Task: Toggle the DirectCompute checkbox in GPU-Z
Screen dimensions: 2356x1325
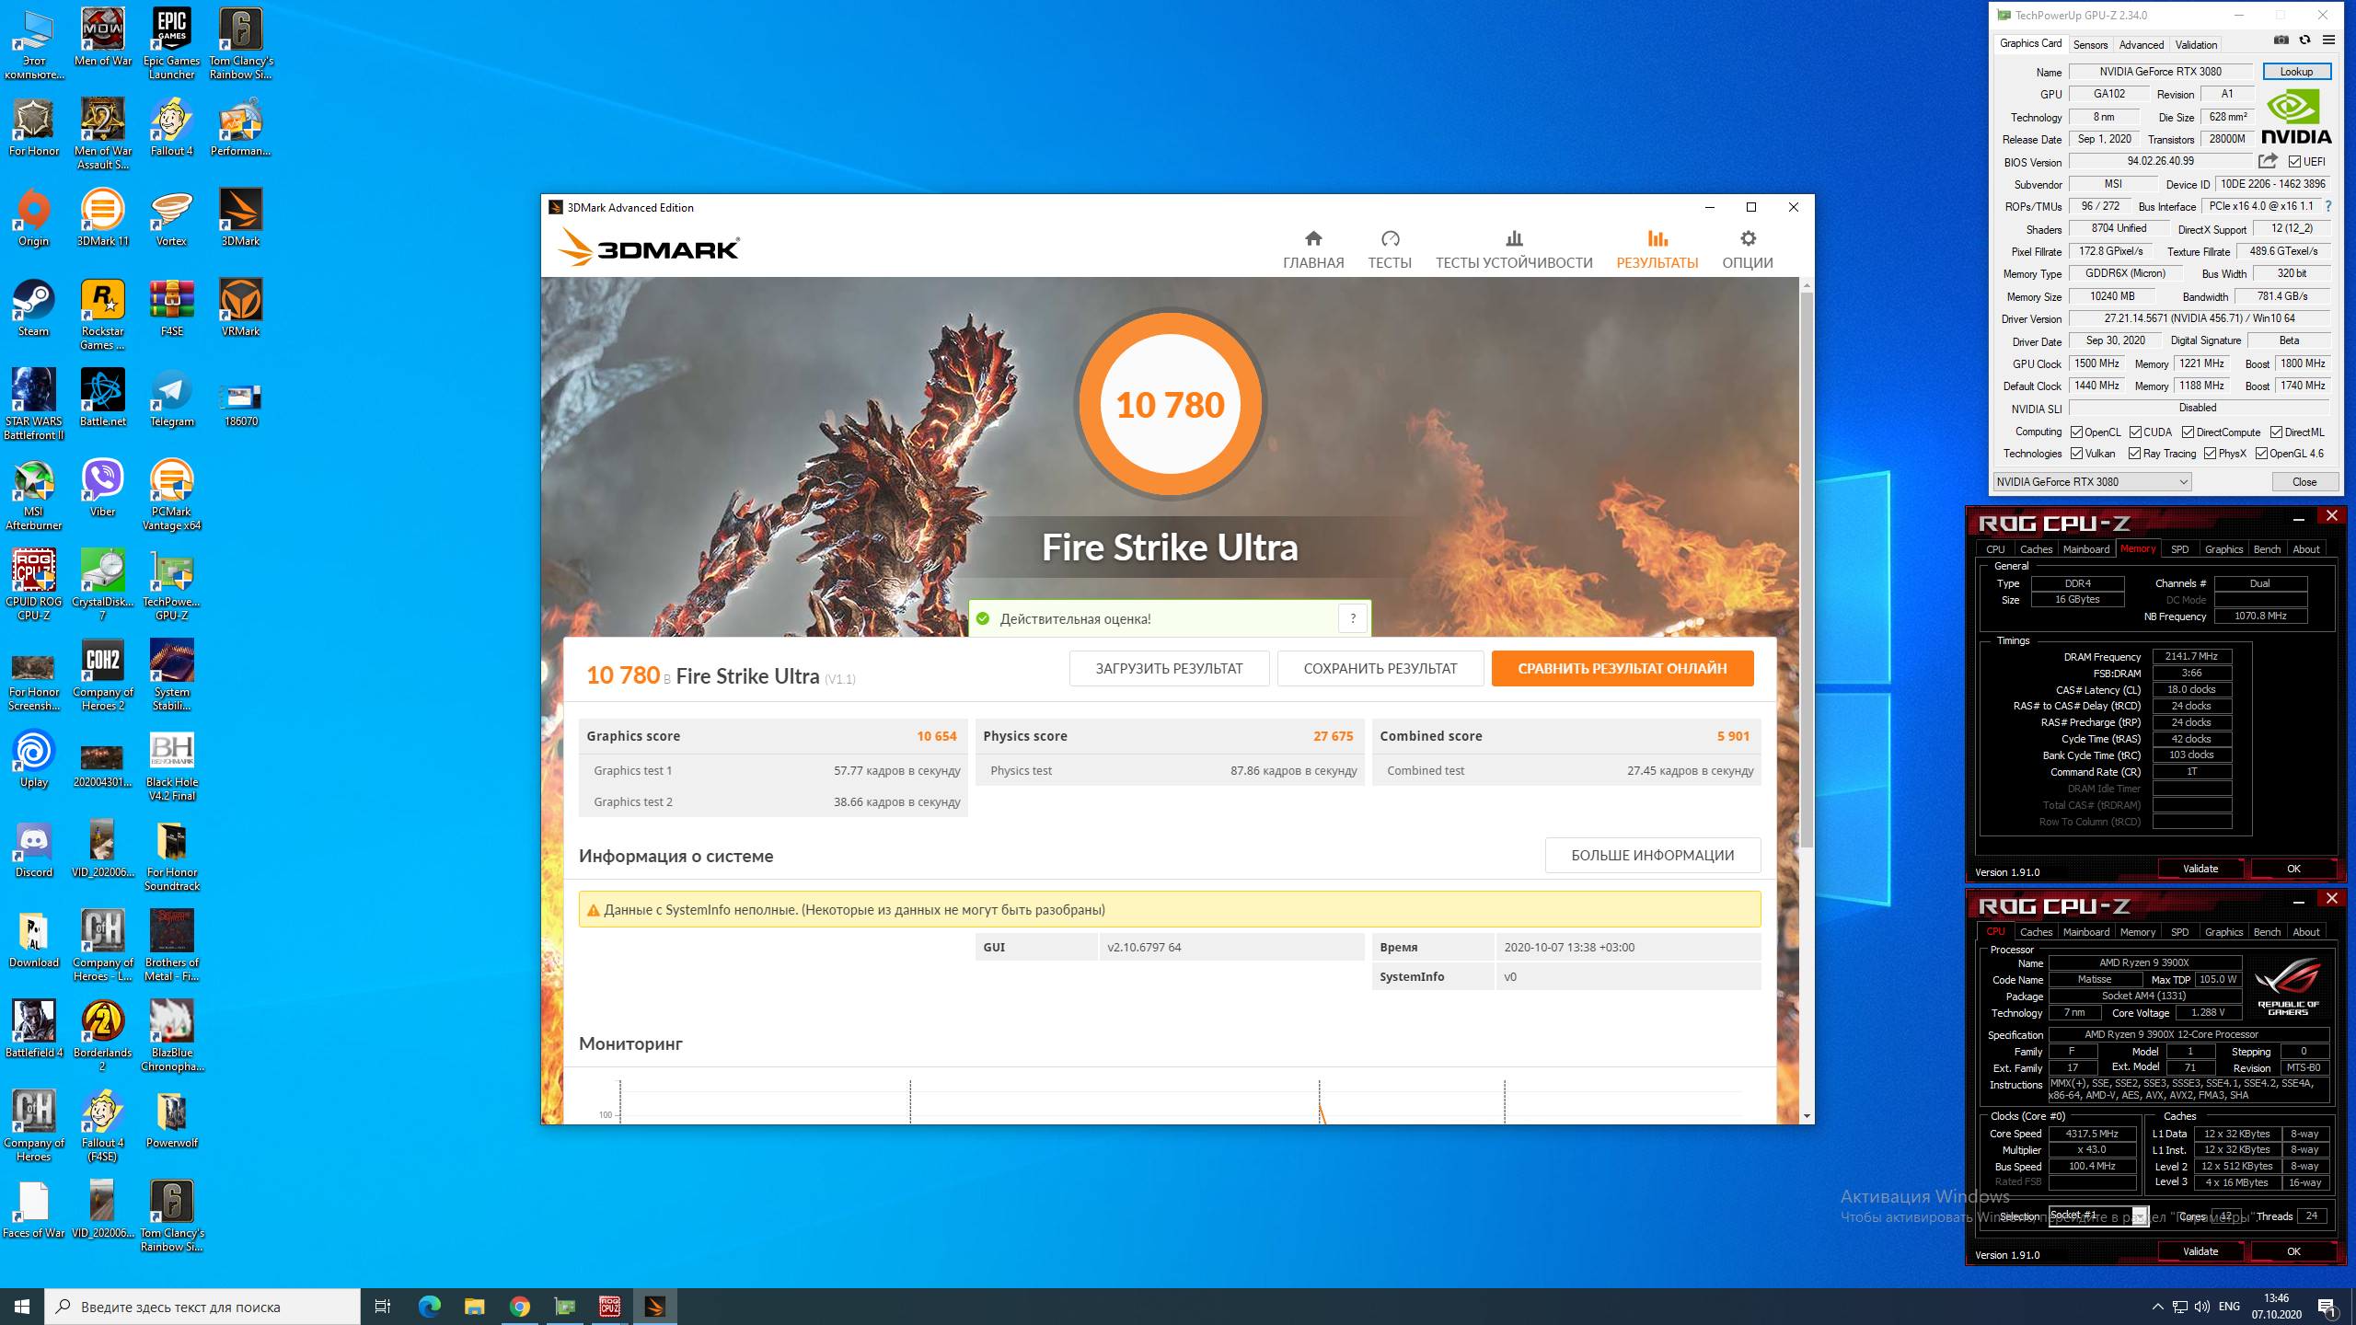Action: (2189, 432)
